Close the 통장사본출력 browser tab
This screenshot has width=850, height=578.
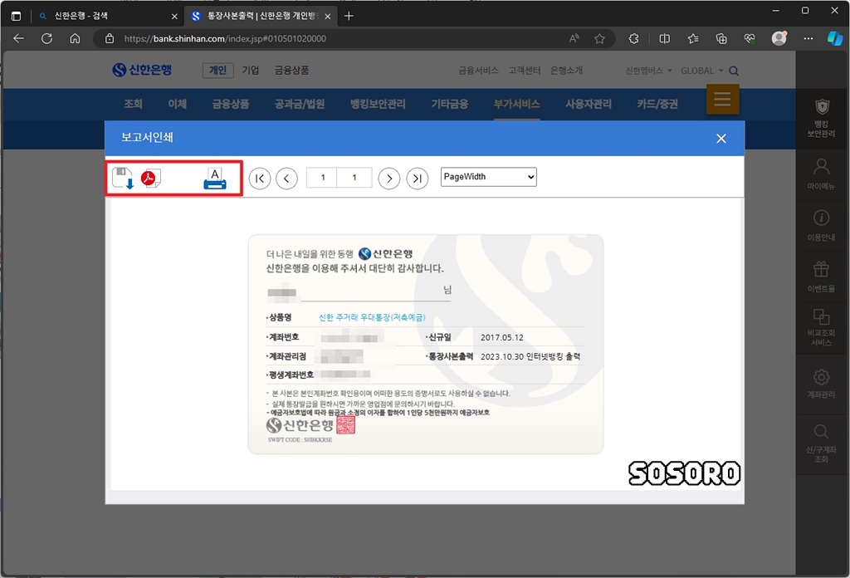[327, 17]
